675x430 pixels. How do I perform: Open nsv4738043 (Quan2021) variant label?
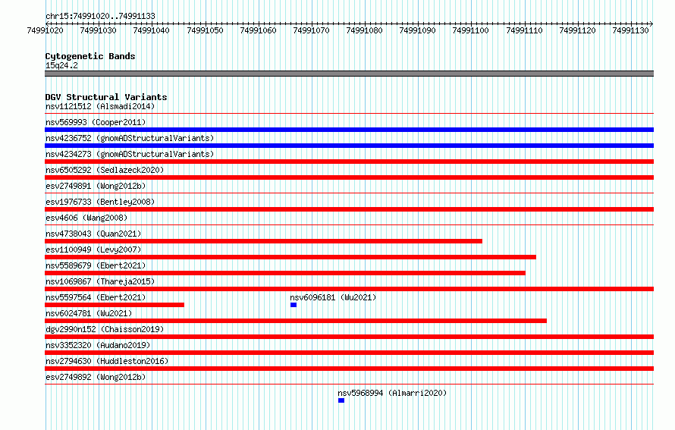click(93, 234)
